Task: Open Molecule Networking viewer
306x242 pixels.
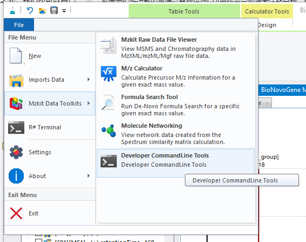Action: 176,134
